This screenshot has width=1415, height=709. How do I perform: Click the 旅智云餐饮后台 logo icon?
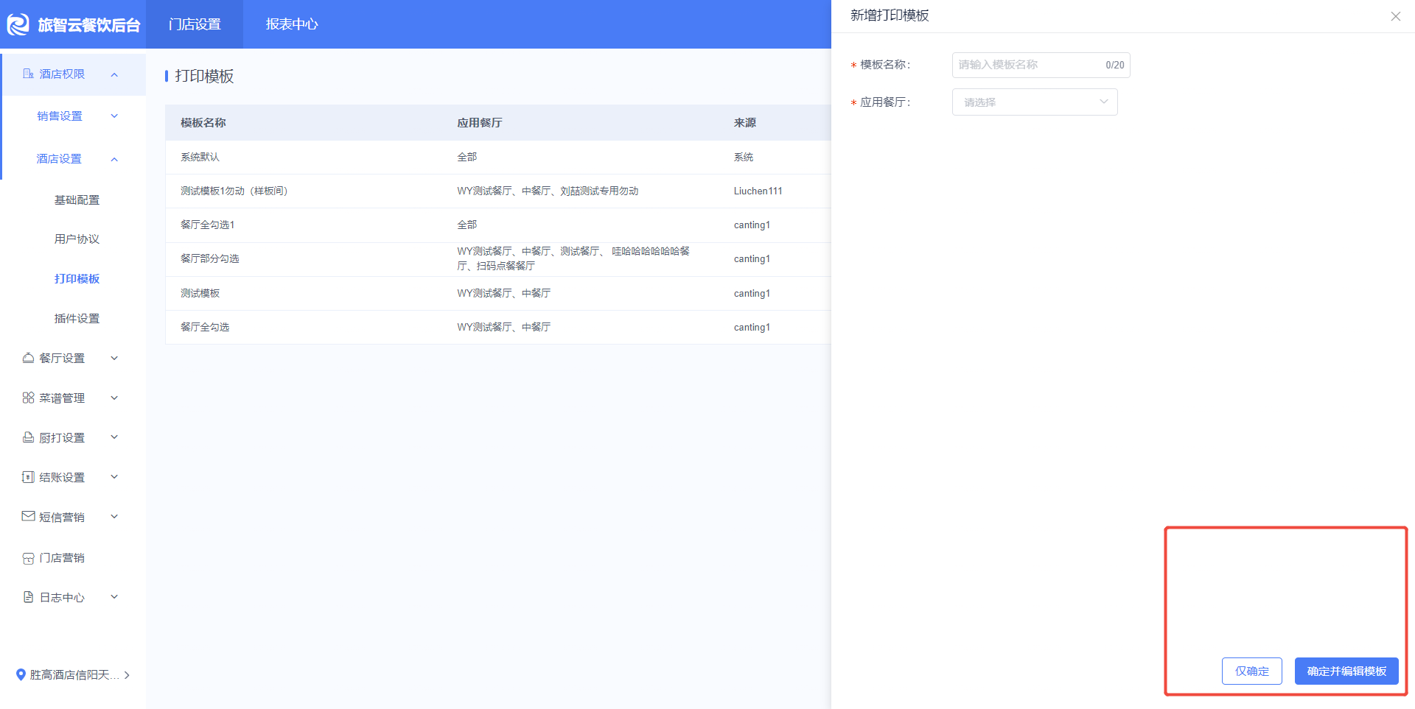pyautogui.click(x=18, y=24)
